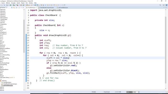Open the New Java Class dropdown arrow
Image resolution: width=168 pixels, height=94 pixels.
point(25,5)
